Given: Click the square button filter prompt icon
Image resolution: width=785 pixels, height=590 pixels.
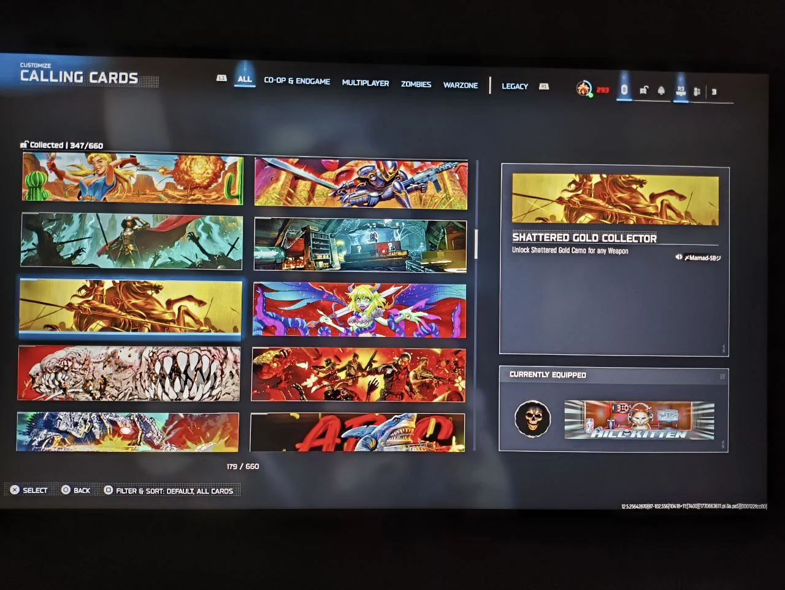Looking at the screenshot, I should tap(108, 490).
